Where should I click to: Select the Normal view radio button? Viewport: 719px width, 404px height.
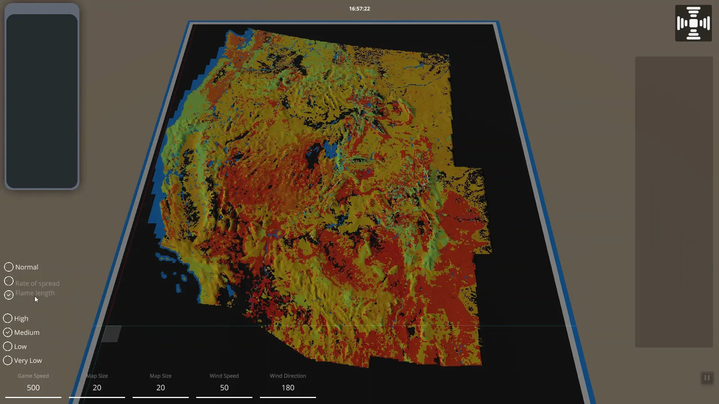tap(9, 267)
